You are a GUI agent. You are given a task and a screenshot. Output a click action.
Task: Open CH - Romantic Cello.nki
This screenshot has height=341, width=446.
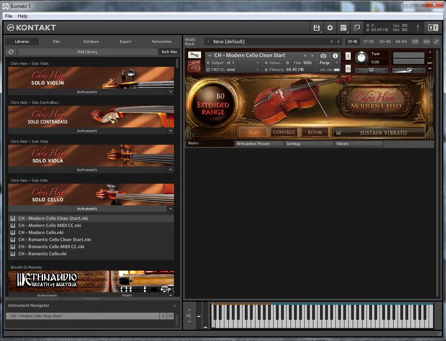point(43,254)
